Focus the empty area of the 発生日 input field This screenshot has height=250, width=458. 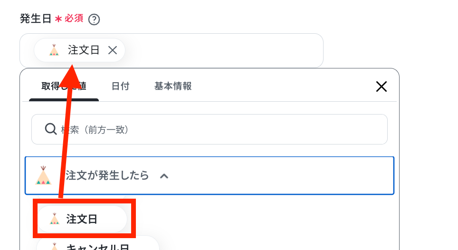pyautogui.click(x=222, y=50)
